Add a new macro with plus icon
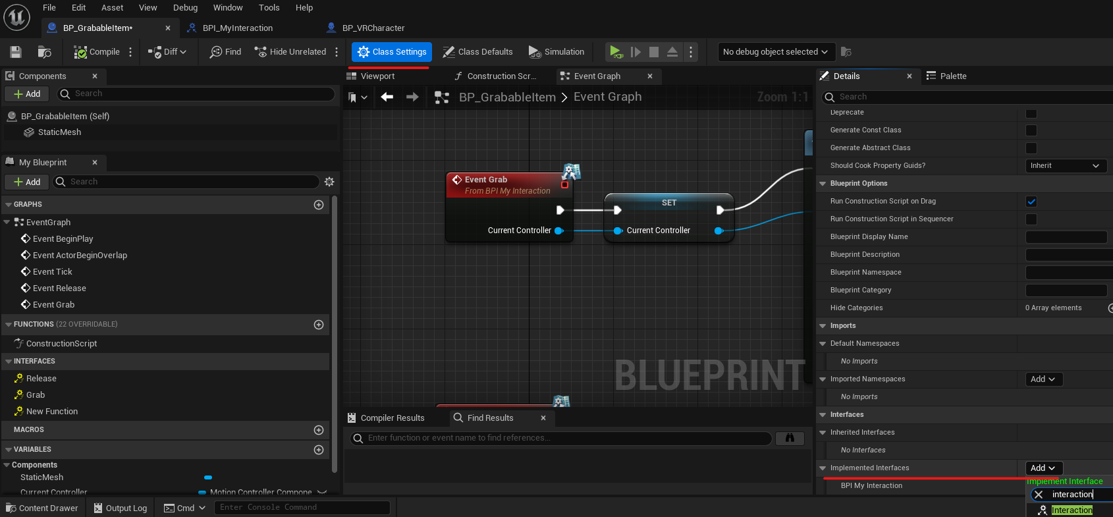Screen dimensions: 1113x517 tap(319, 430)
